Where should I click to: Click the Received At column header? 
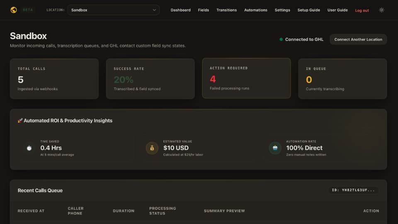coord(31,211)
